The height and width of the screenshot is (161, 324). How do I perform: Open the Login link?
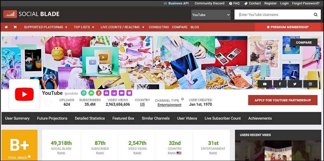284,3
